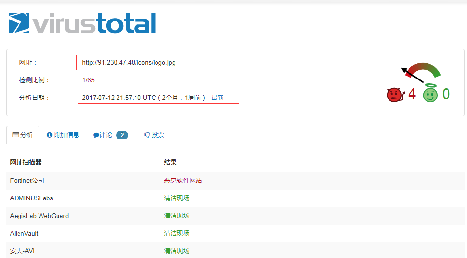The image size is (467, 258).
Task: Click the AlienVault scanner name
Action: coord(24,233)
